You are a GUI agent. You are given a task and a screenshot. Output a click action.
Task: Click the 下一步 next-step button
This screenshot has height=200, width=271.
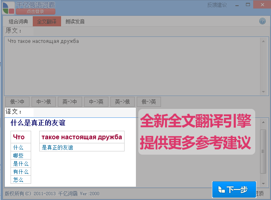[234, 189]
